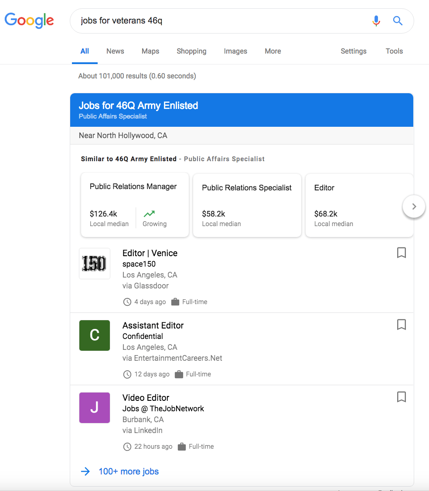Open the Settings menu
The image size is (429, 491).
(x=353, y=51)
